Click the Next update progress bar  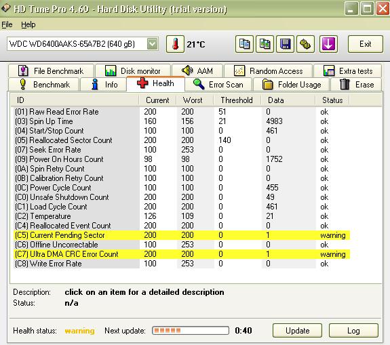(x=191, y=330)
